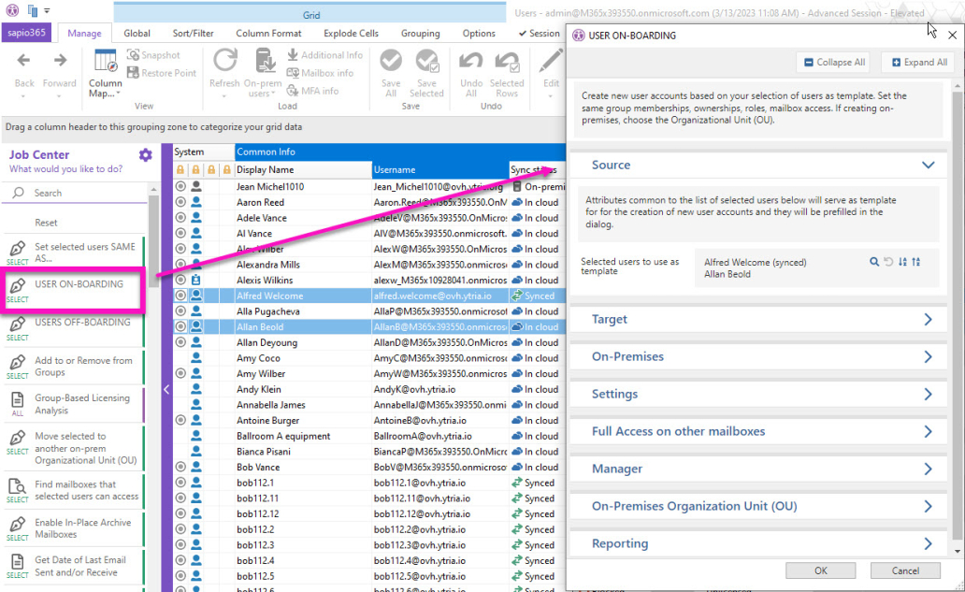This screenshot has height=592, width=965.
Task: Take a Snapshot of the grid
Action: [153, 55]
